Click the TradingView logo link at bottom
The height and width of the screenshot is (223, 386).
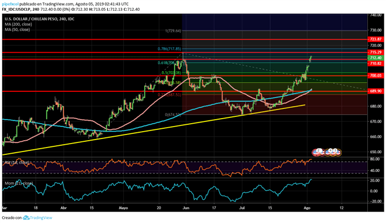point(37,217)
